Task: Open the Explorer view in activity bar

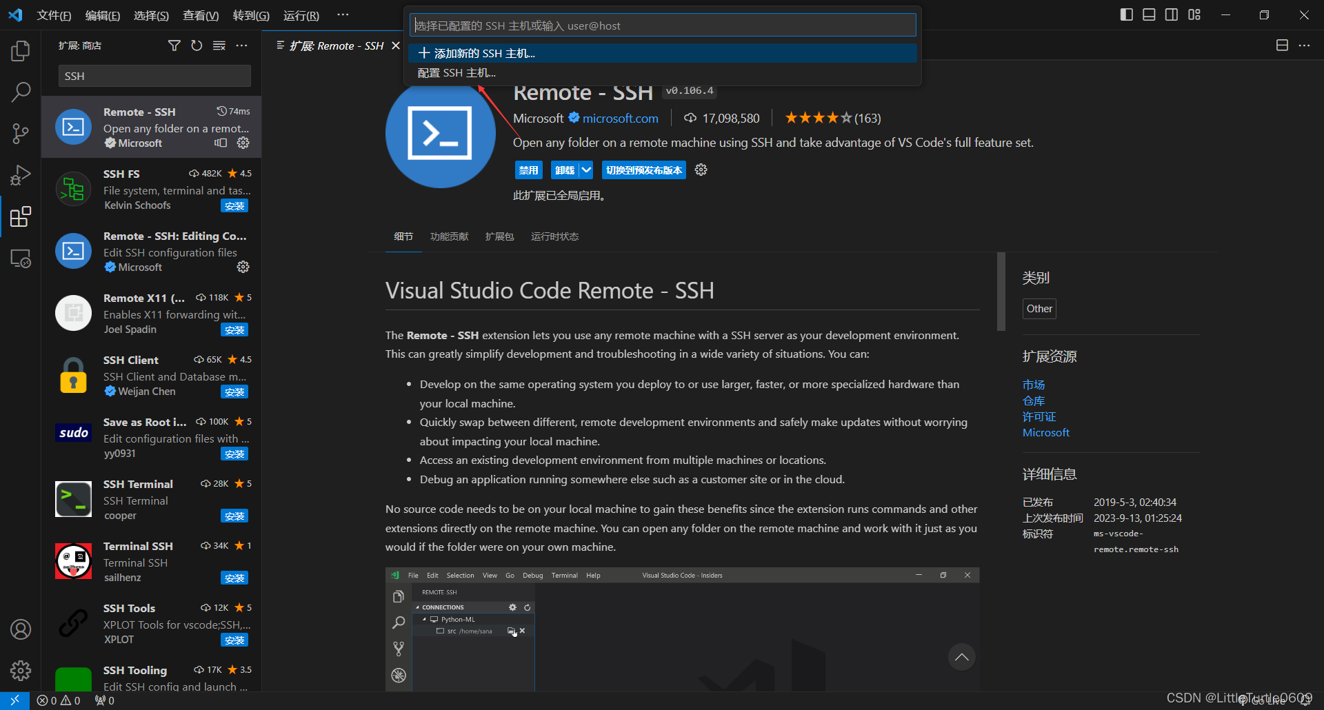Action: point(21,50)
